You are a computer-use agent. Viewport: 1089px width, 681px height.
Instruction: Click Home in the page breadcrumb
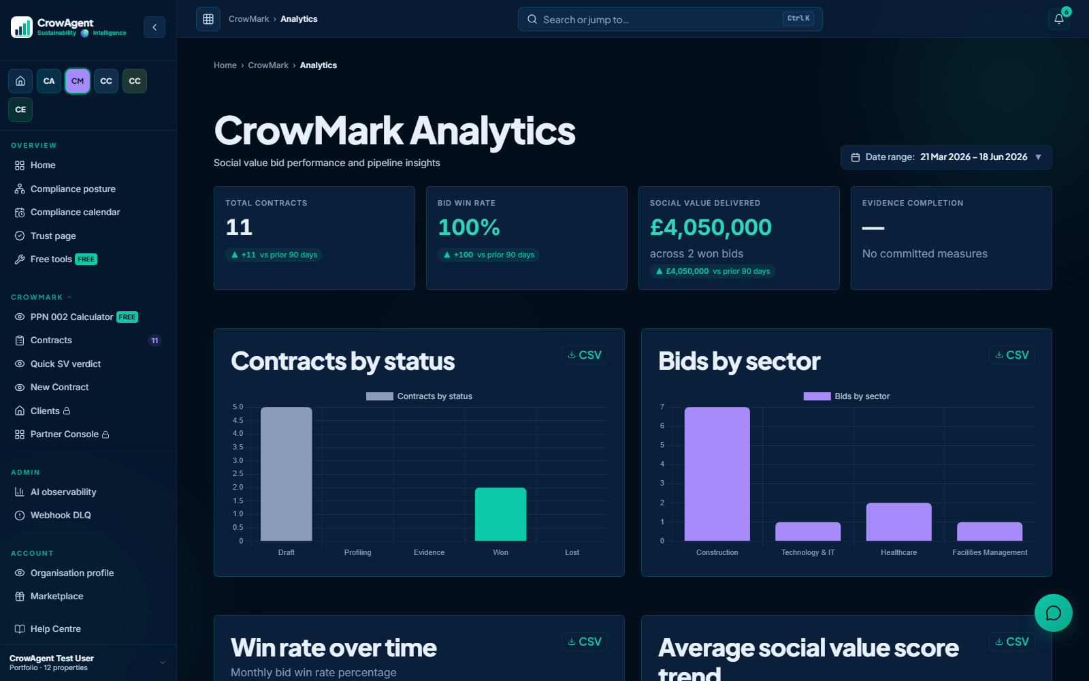coord(225,65)
